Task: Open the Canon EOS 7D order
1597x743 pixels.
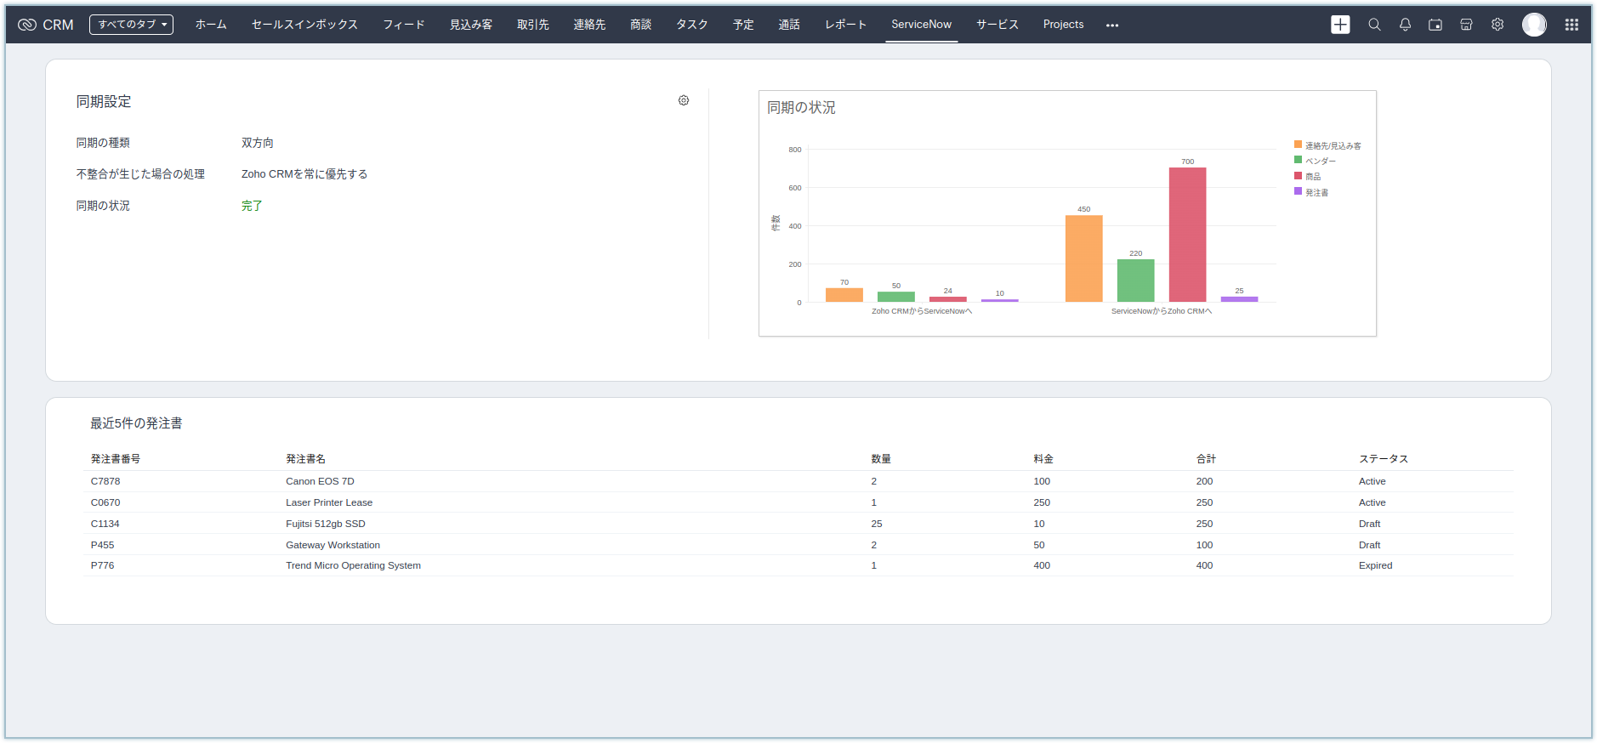Action: (320, 481)
